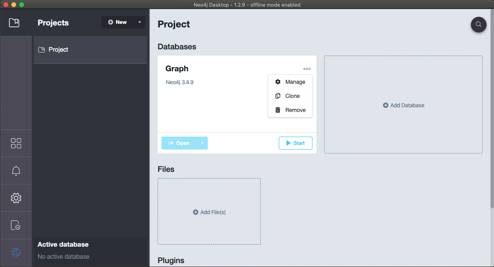
Task: Click the Graph database ellipsis menu icon
Action: point(307,69)
